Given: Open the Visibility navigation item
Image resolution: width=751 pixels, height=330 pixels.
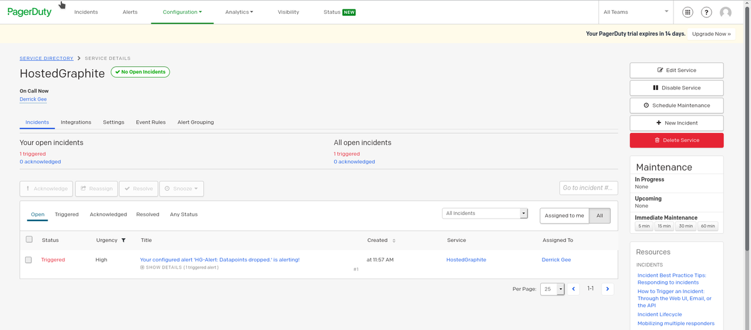Looking at the screenshot, I should tap(289, 12).
